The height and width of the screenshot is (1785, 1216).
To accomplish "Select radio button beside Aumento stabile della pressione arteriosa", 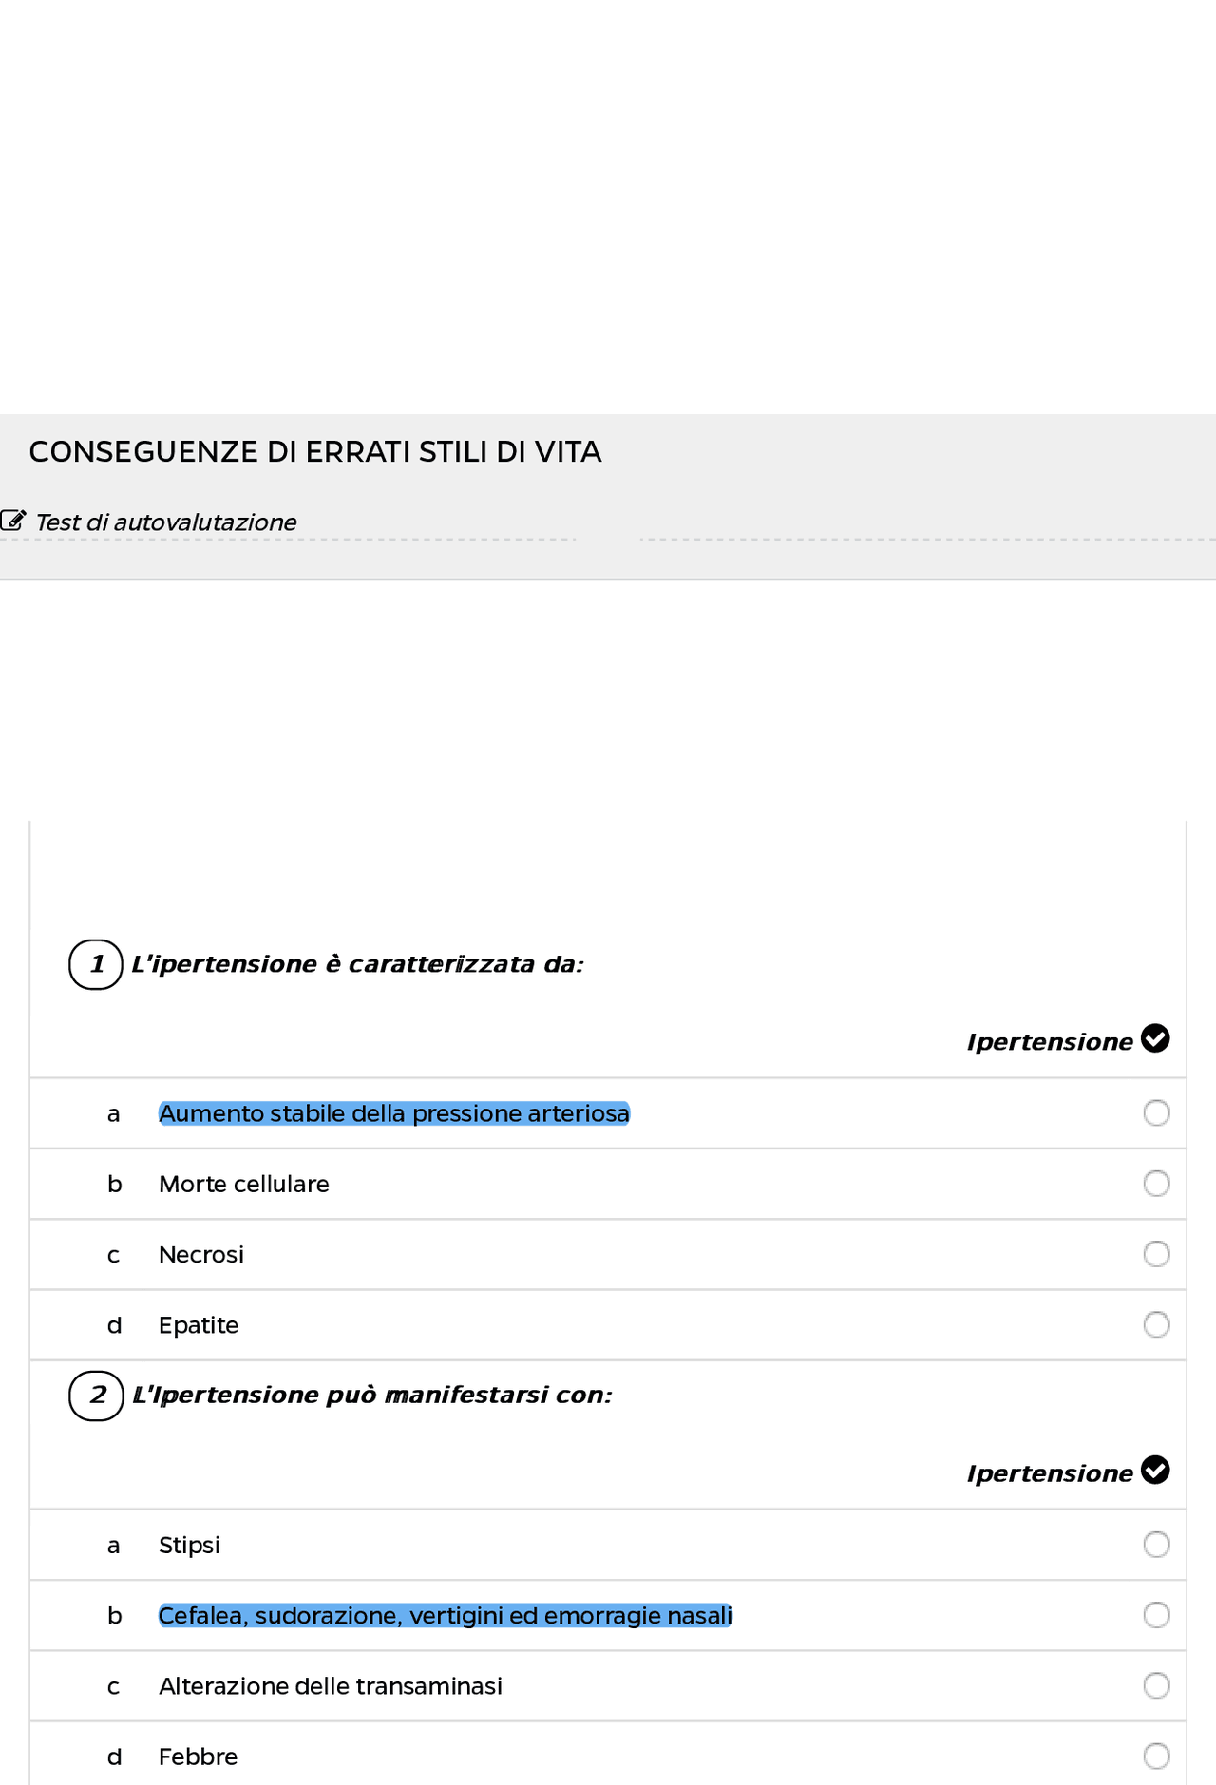I will 1156,1112.
